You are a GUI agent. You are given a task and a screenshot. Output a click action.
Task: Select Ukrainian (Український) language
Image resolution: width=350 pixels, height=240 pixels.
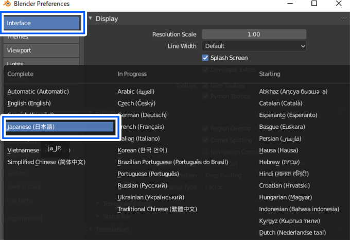[151, 197]
